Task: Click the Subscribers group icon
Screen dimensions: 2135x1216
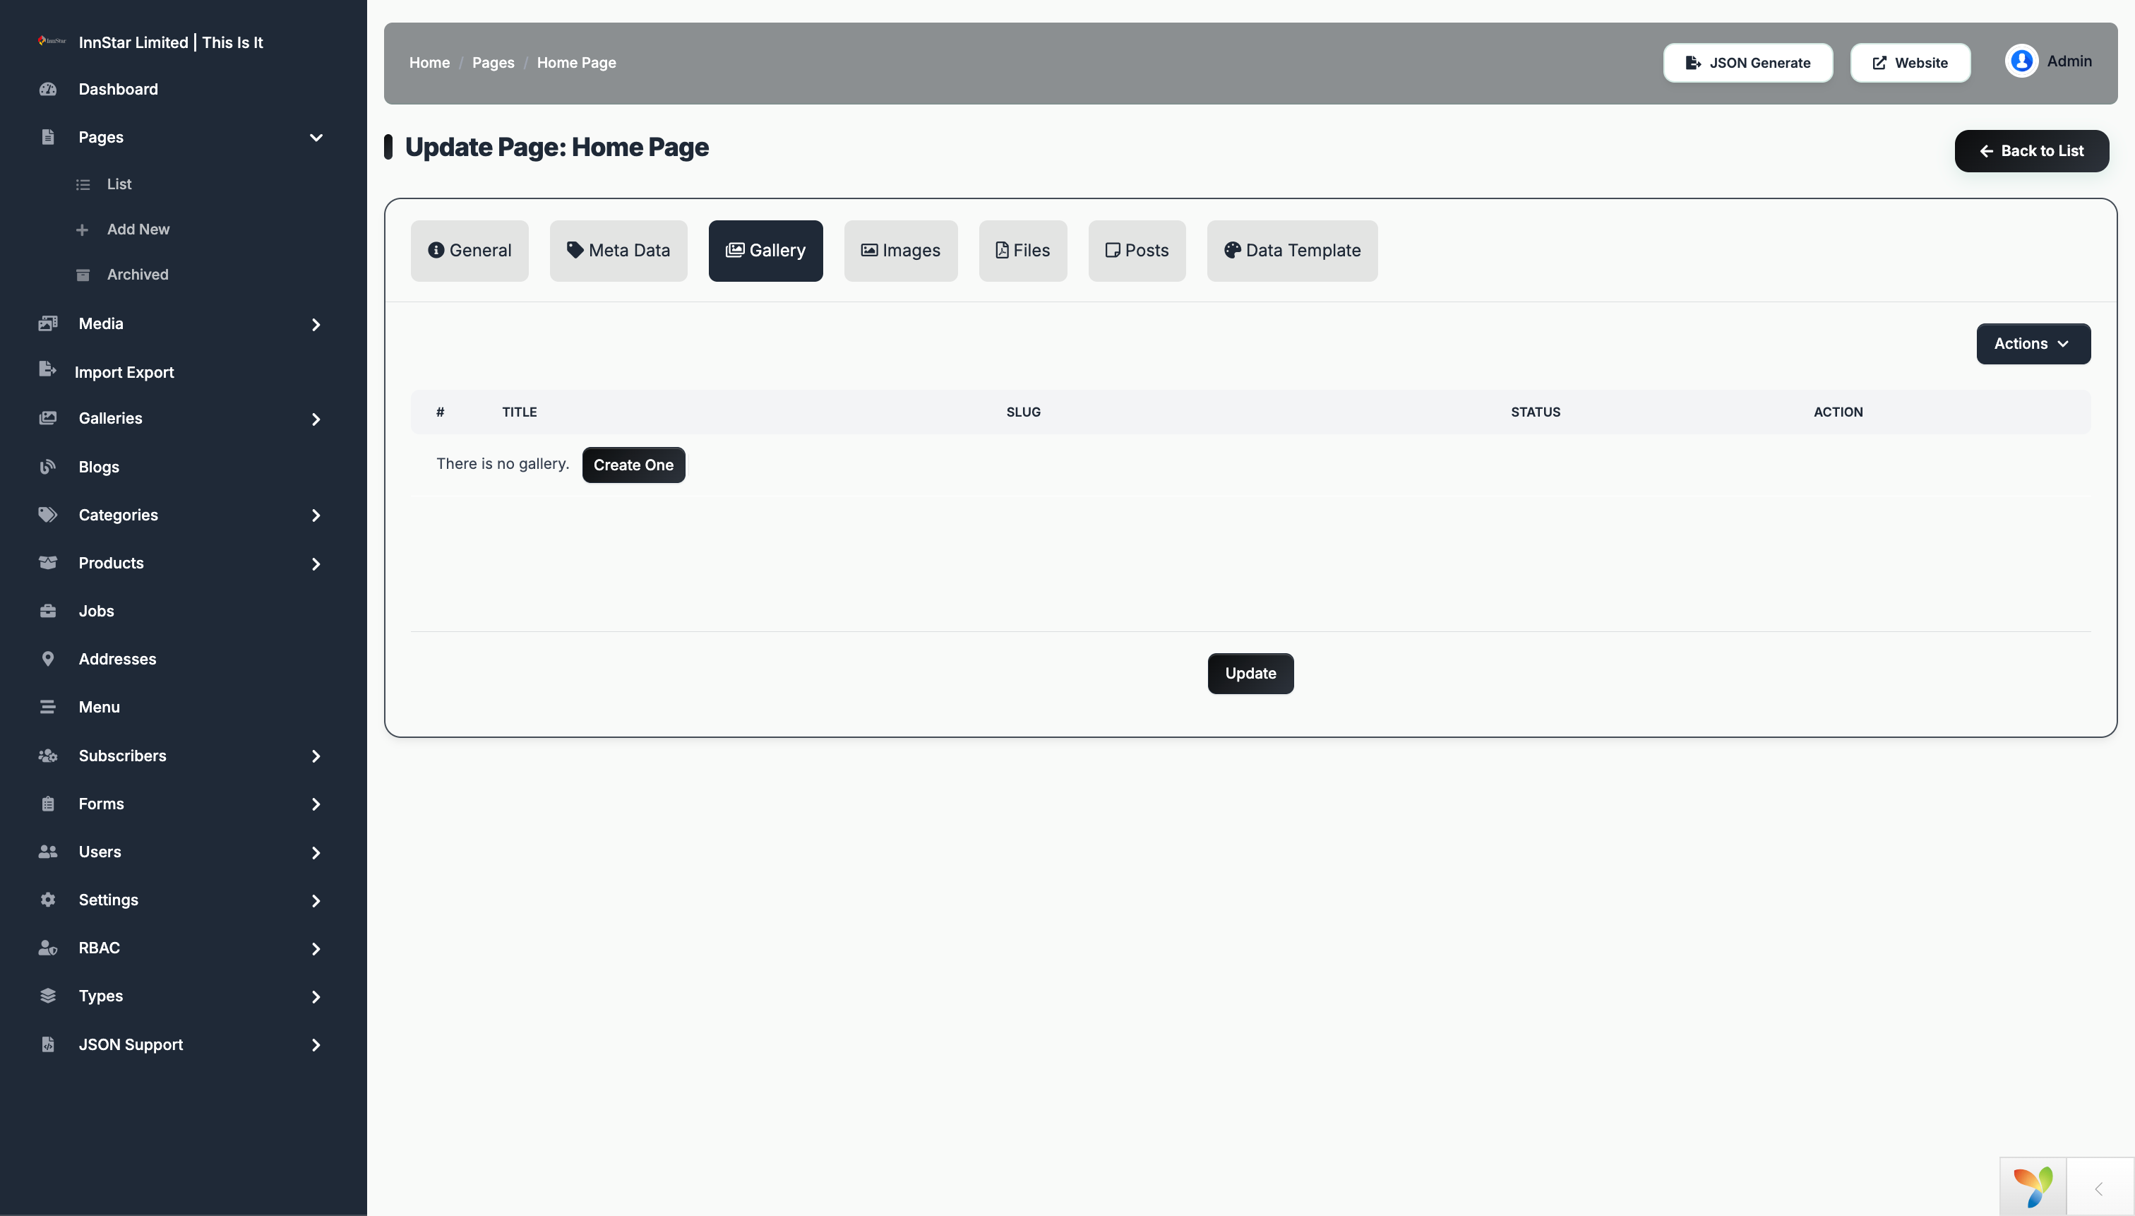Action: 47,756
